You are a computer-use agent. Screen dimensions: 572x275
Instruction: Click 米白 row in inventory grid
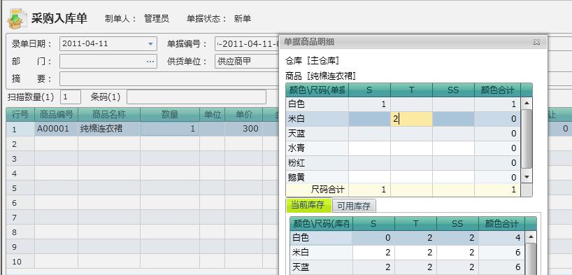[408, 253]
